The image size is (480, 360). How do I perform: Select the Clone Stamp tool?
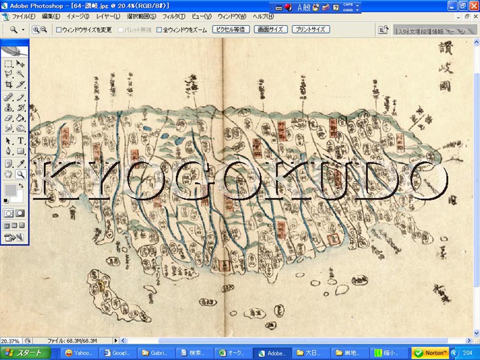click(x=8, y=108)
